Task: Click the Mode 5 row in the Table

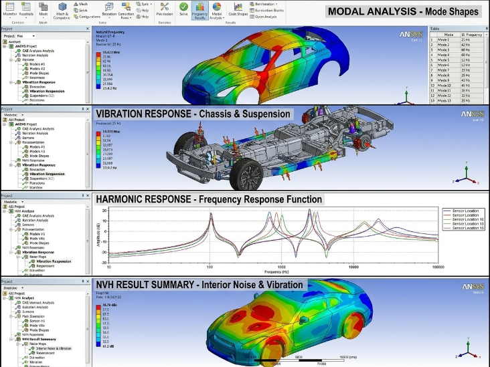Action: click(457, 60)
